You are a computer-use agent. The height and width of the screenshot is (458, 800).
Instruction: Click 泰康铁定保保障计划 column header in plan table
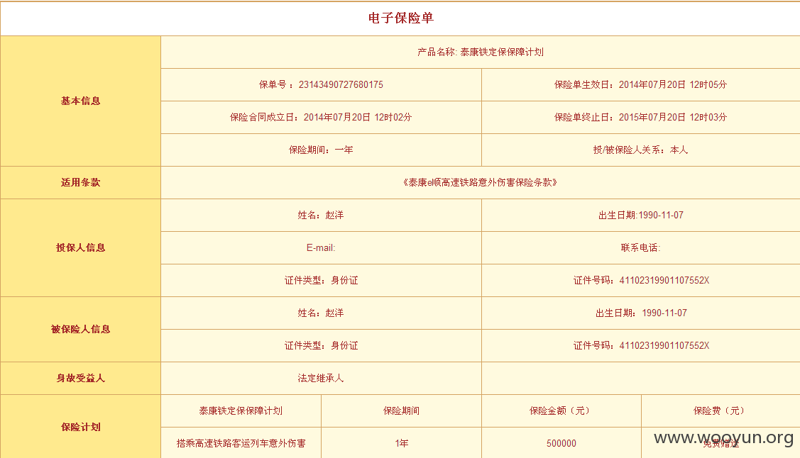241,410
